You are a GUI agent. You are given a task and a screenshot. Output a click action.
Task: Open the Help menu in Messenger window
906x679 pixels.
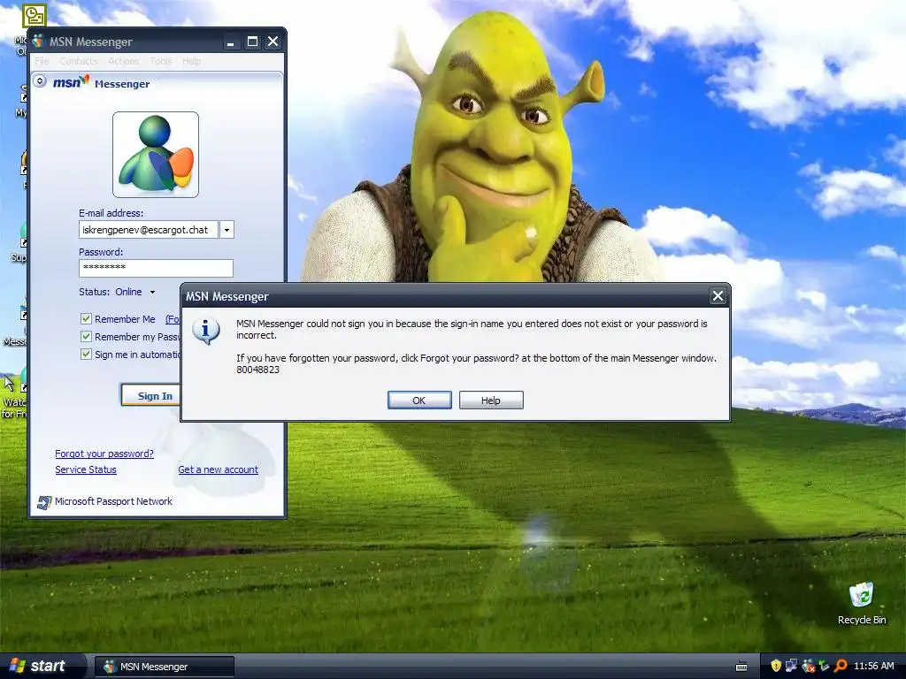pos(192,61)
